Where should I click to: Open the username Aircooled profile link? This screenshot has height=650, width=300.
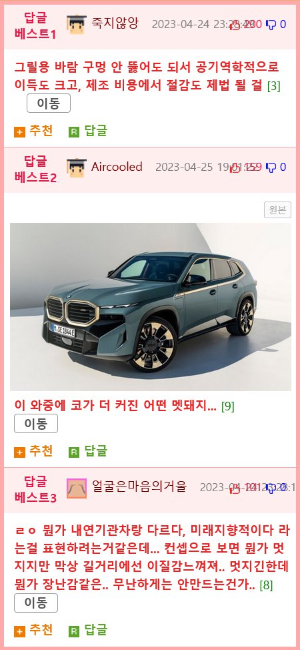click(x=117, y=167)
